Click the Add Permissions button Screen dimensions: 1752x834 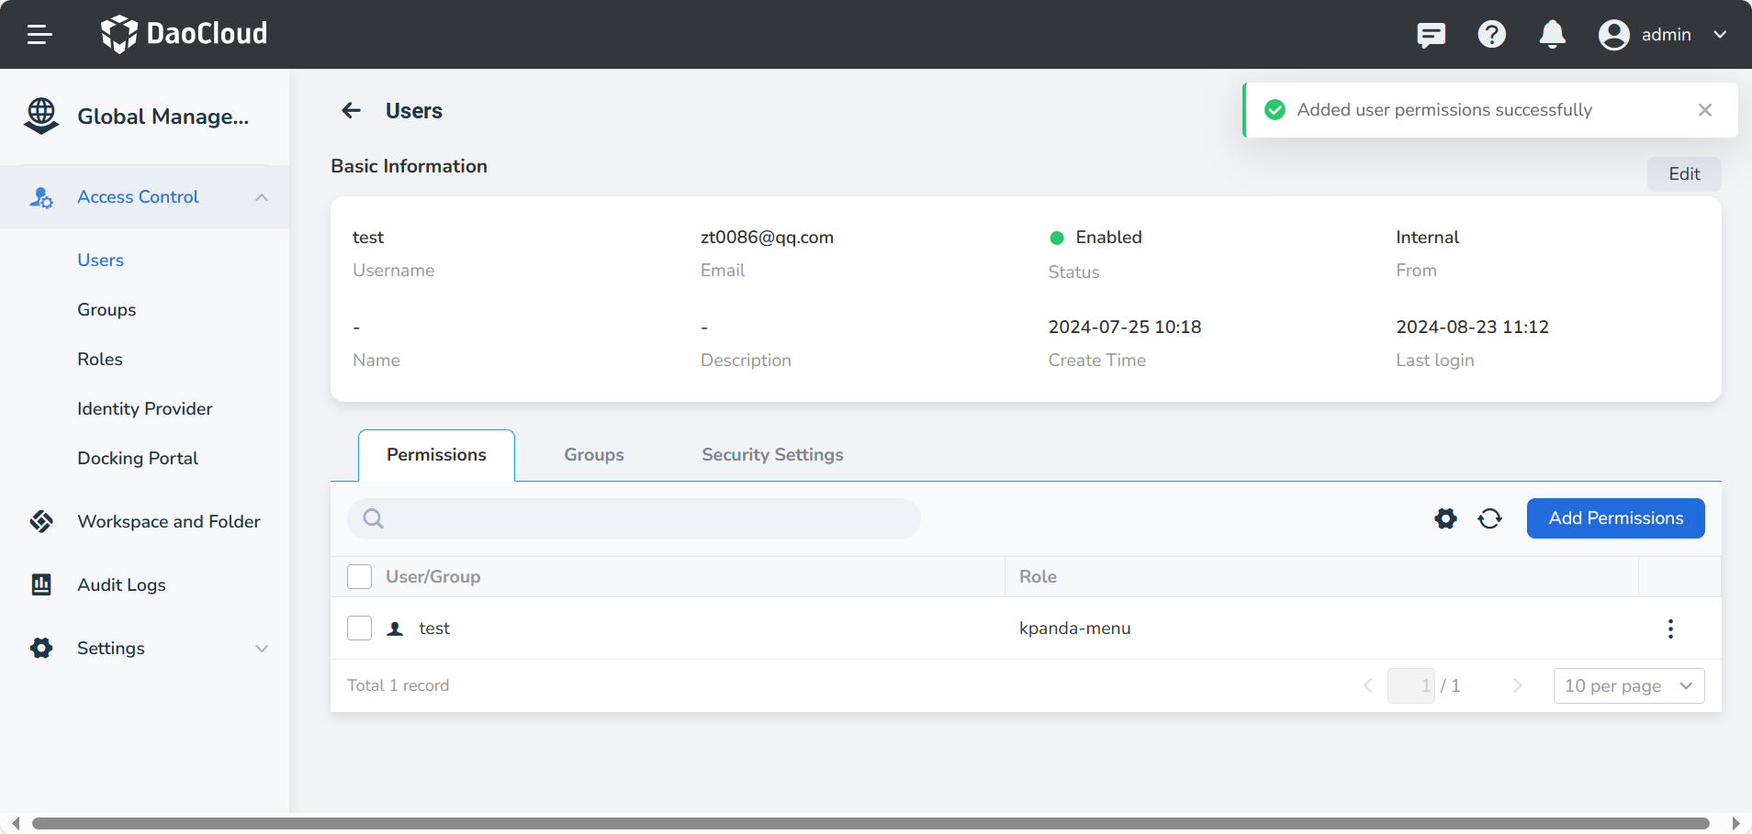tap(1615, 518)
